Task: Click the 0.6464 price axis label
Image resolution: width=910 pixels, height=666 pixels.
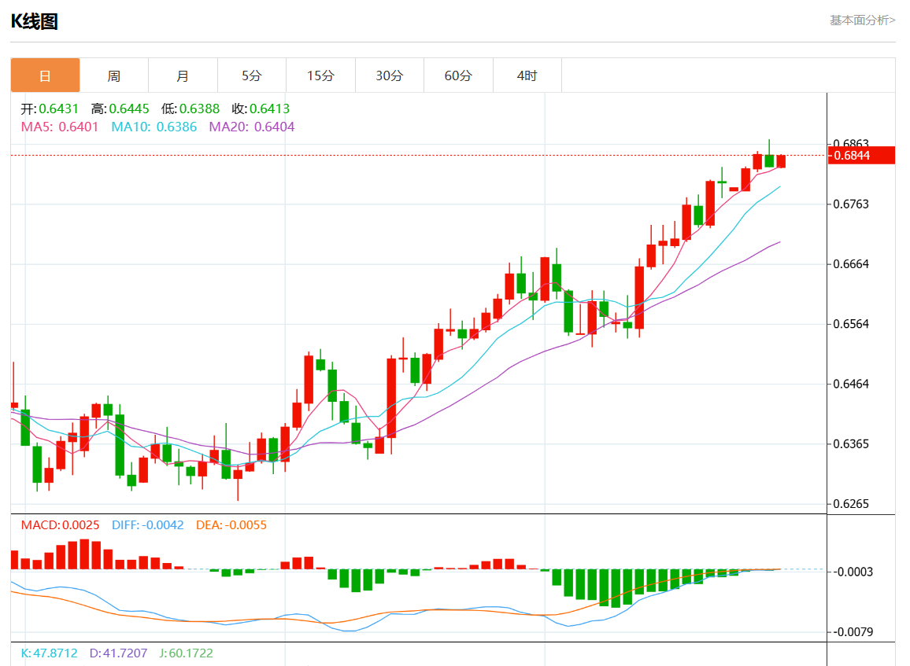Action: [x=851, y=384]
